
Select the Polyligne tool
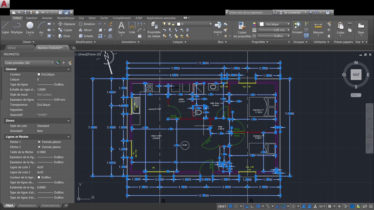(x=17, y=28)
